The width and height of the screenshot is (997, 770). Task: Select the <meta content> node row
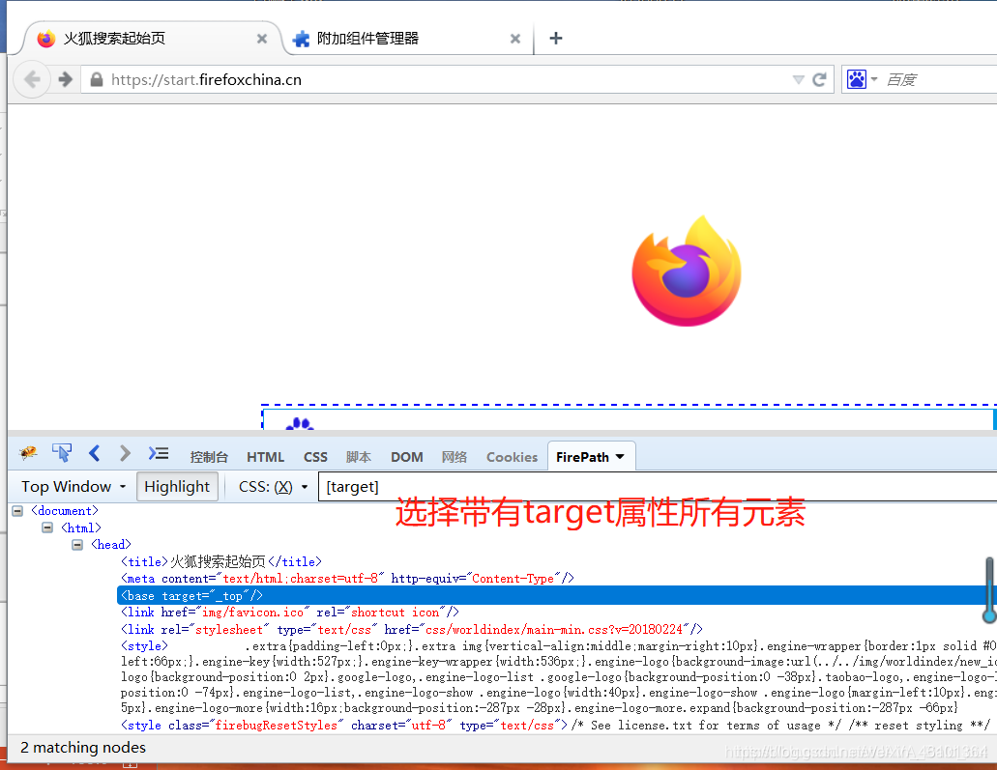[347, 578]
